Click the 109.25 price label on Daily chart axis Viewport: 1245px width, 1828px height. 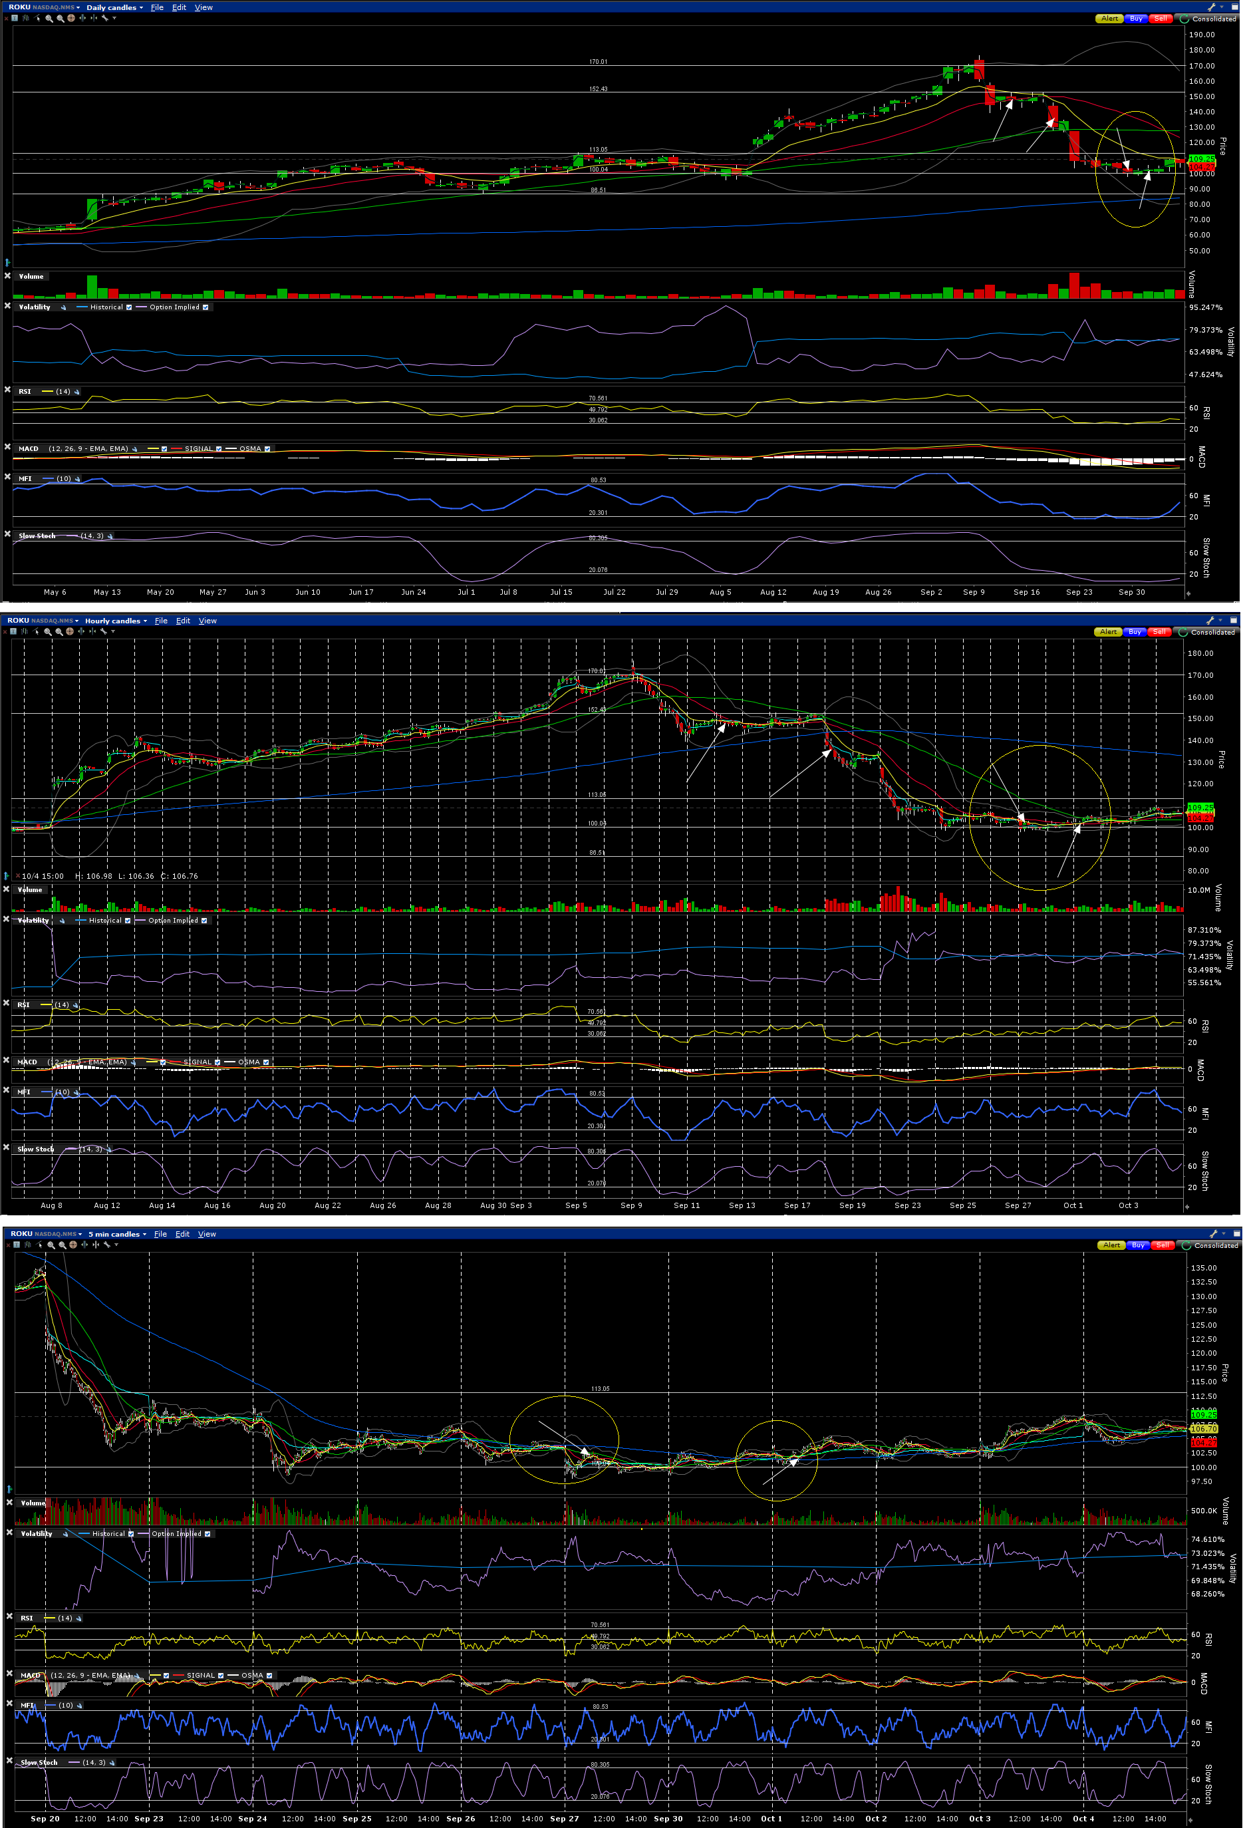tap(1201, 159)
